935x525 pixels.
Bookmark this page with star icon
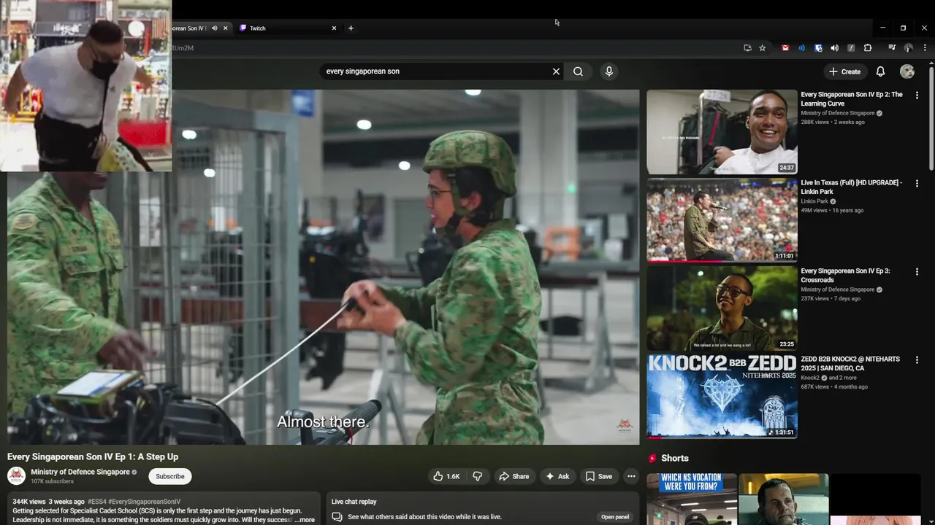point(762,48)
